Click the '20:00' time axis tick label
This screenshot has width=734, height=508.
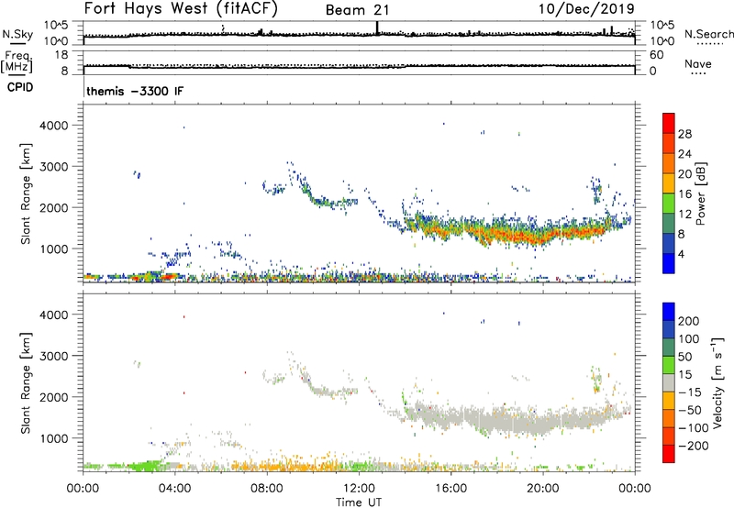[x=542, y=489]
